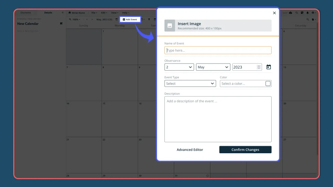This screenshot has height=187, width=333.
Task: Click the notification bell icon
Action: coord(308,13)
